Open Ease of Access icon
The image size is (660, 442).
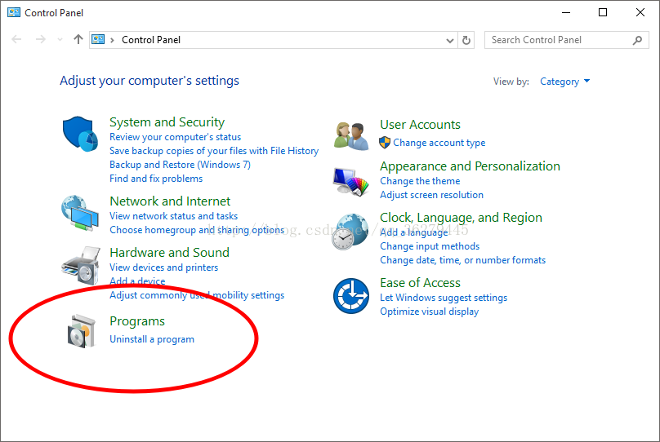[x=351, y=296]
